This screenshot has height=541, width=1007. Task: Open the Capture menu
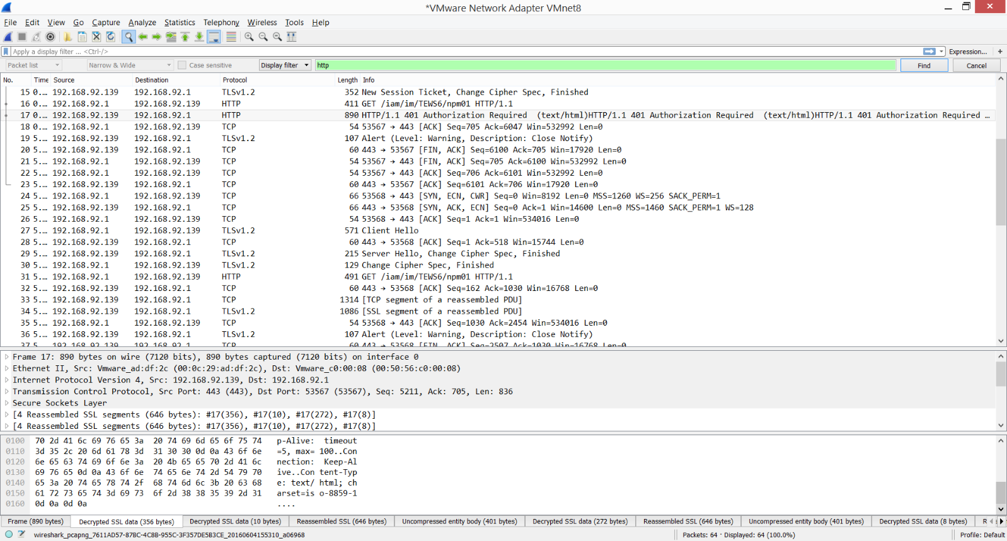(x=106, y=23)
